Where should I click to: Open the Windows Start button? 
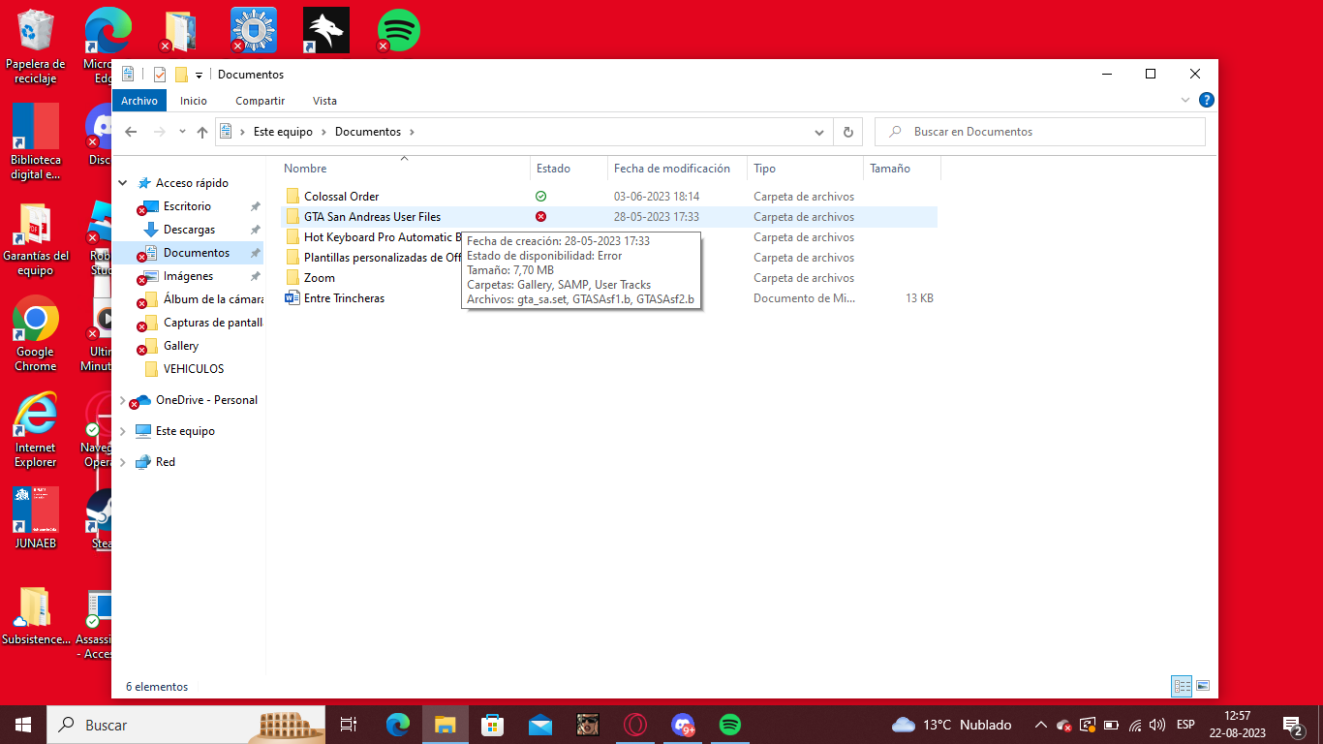tap(23, 725)
